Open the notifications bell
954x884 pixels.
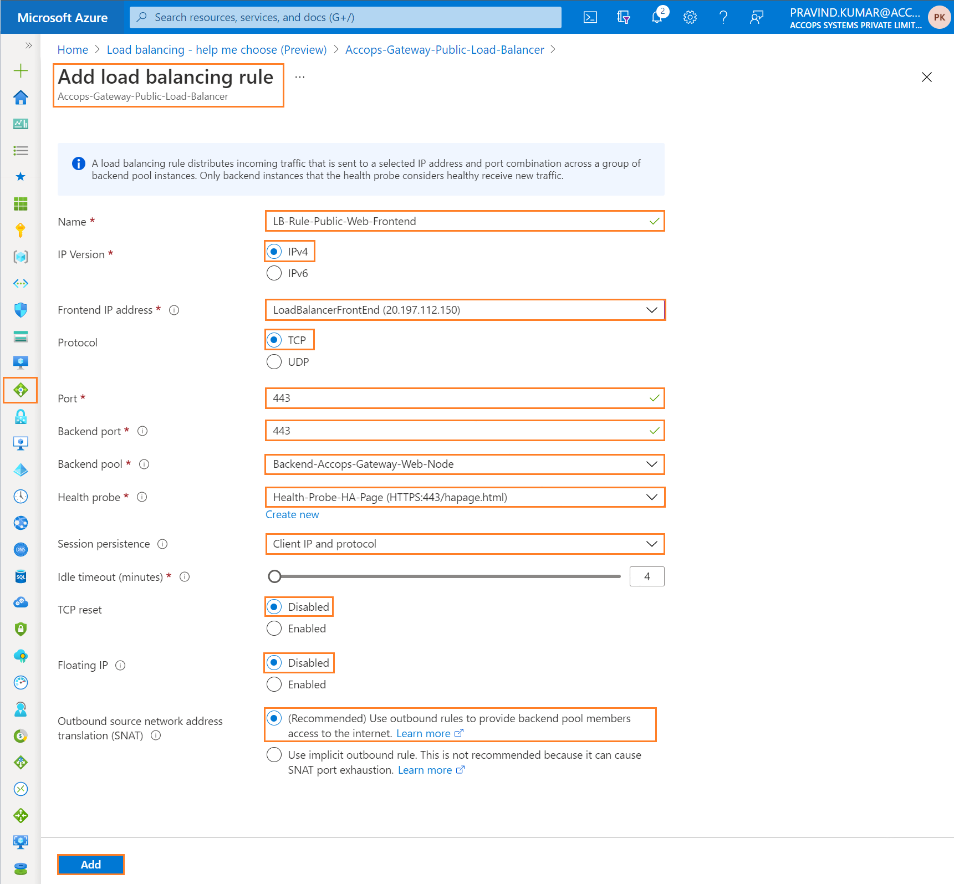point(657,17)
